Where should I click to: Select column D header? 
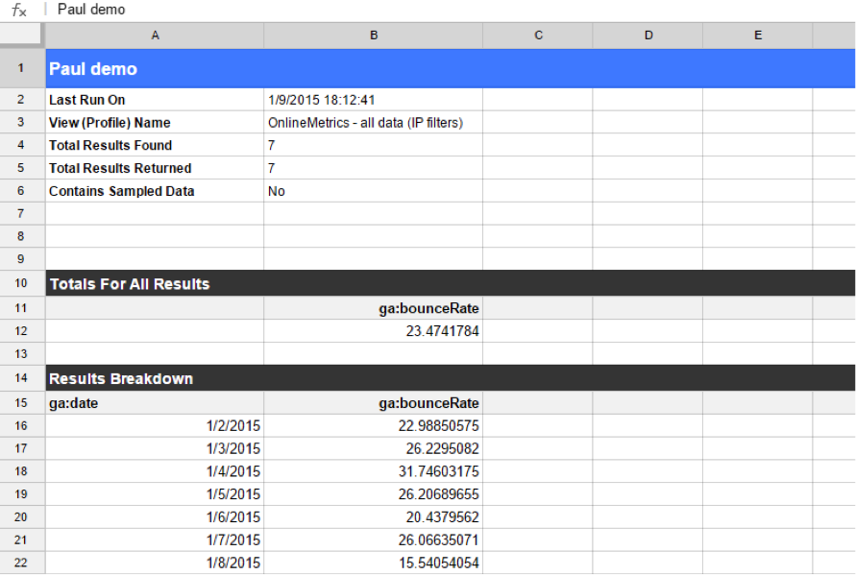tap(648, 36)
